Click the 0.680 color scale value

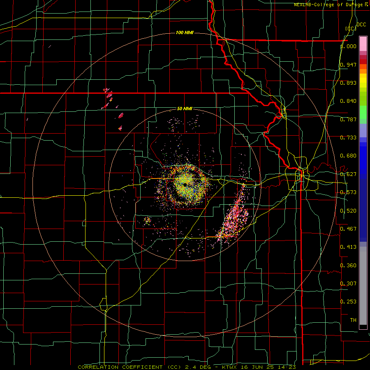[x=348, y=156]
